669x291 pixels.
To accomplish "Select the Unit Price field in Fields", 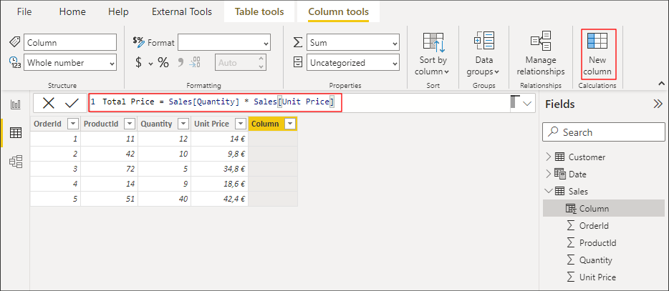I will 597,277.
